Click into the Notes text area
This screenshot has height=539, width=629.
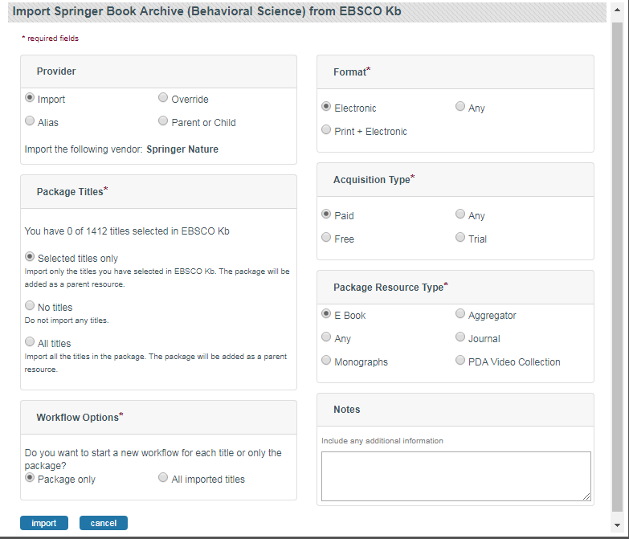tap(456, 476)
